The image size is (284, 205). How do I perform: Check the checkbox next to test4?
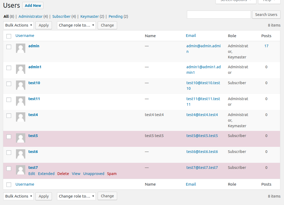pyautogui.click(x=9, y=116)
